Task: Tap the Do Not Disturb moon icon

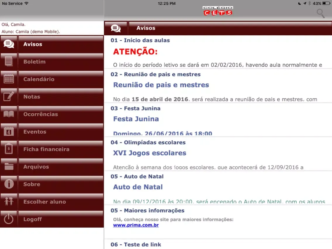Action: [299, 4]
